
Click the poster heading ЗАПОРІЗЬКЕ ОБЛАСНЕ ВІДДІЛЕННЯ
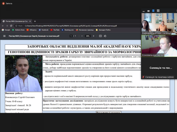[84, 46]
